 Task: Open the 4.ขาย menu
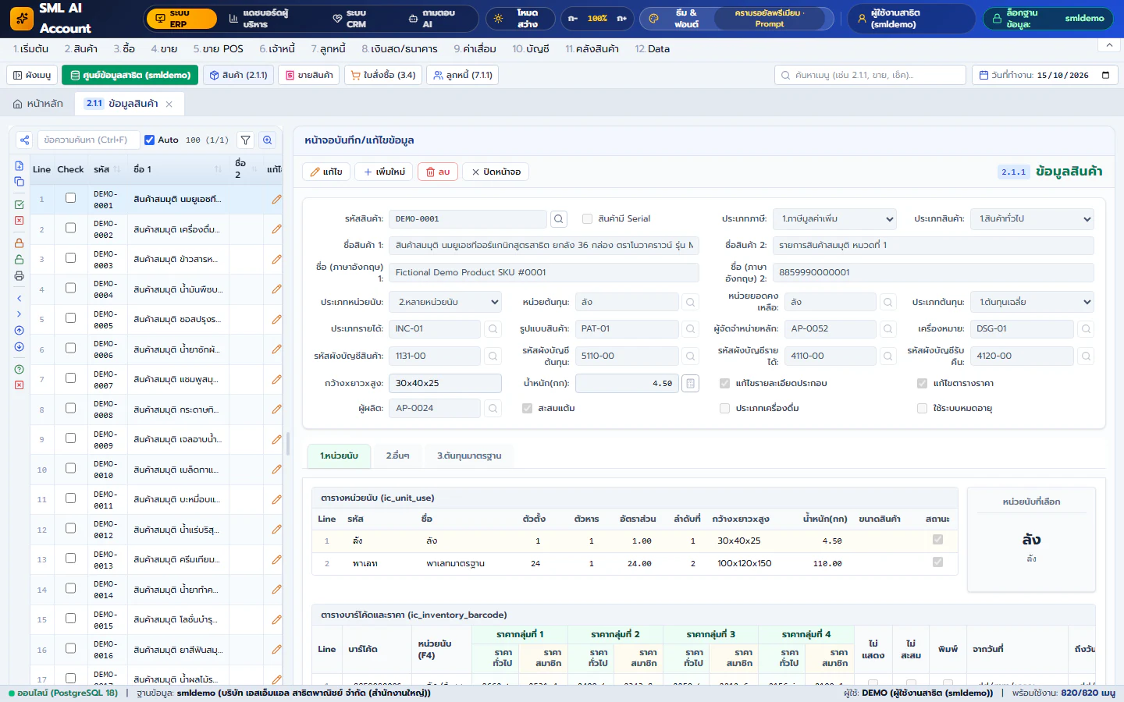164,48
